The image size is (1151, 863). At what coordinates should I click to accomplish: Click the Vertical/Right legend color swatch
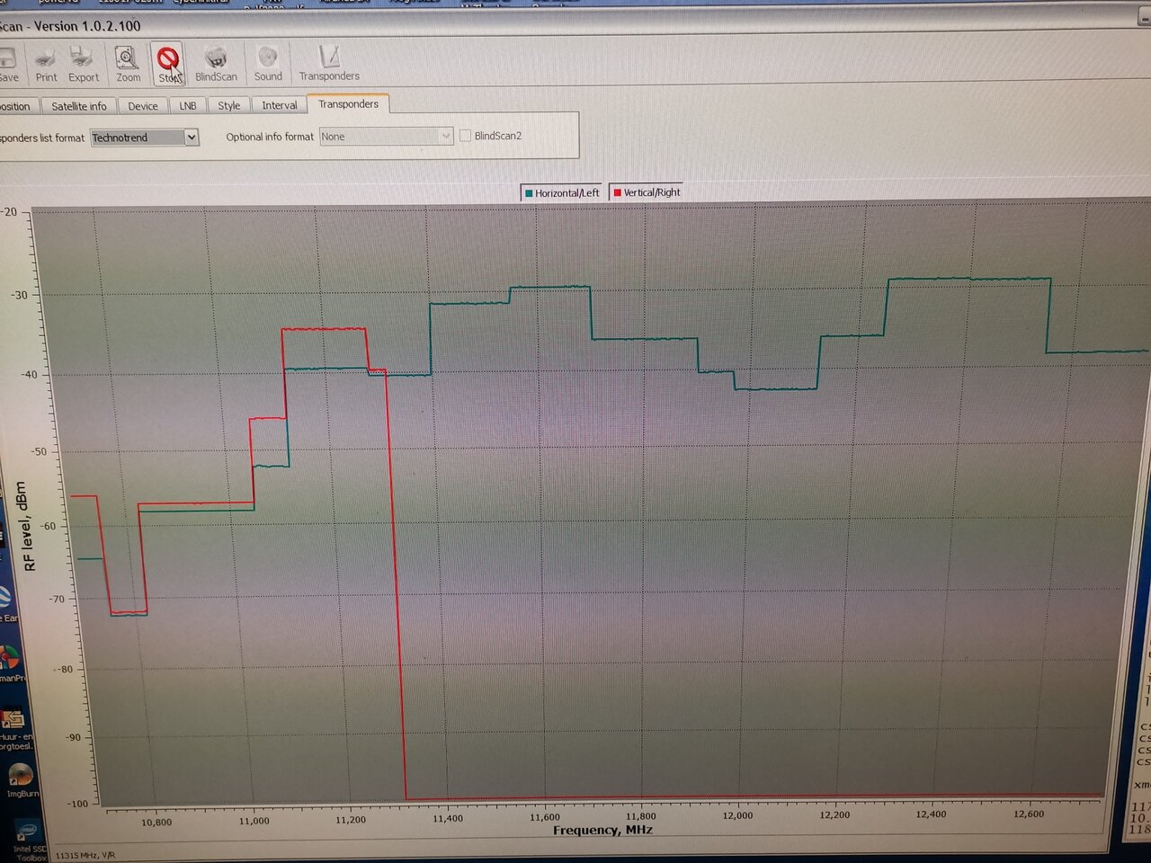[x=618, y=192]
